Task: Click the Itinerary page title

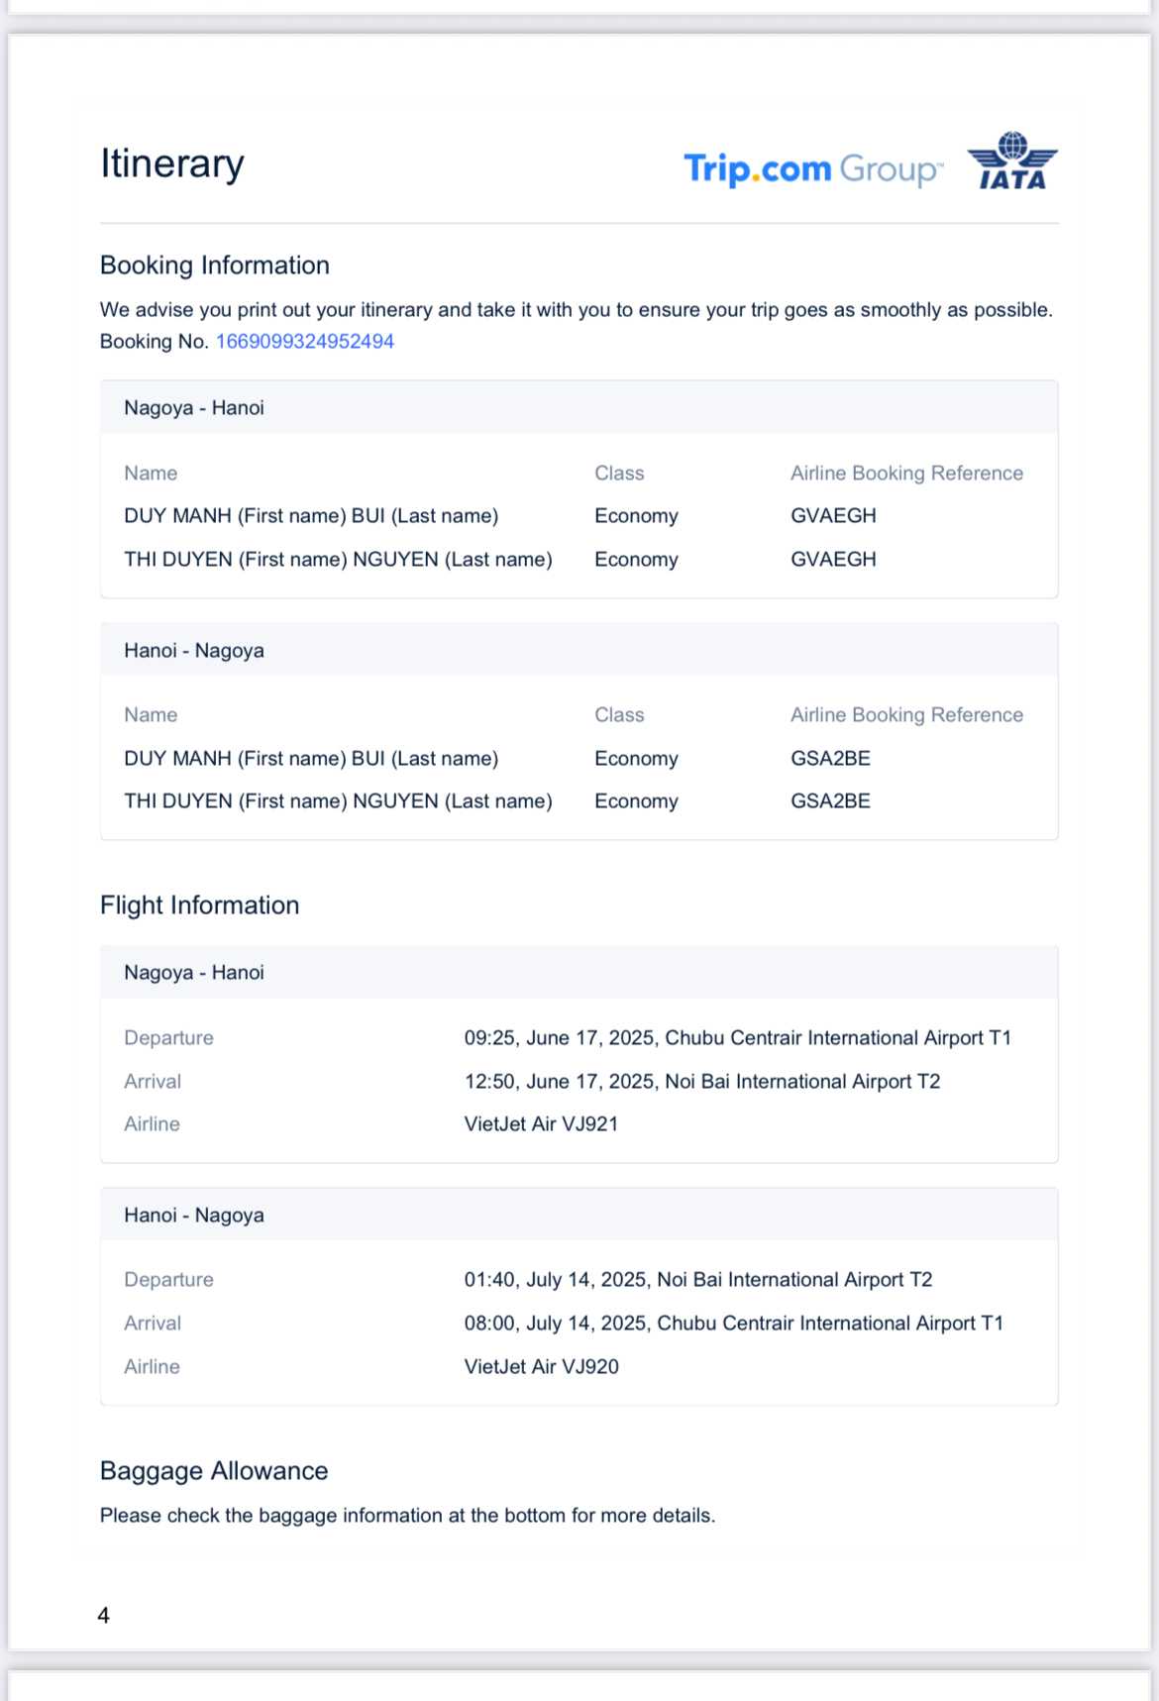Action: (172, 163)
